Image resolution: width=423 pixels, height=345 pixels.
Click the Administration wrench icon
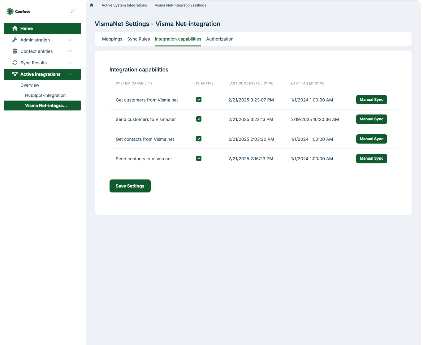click(x=15, y=40)
